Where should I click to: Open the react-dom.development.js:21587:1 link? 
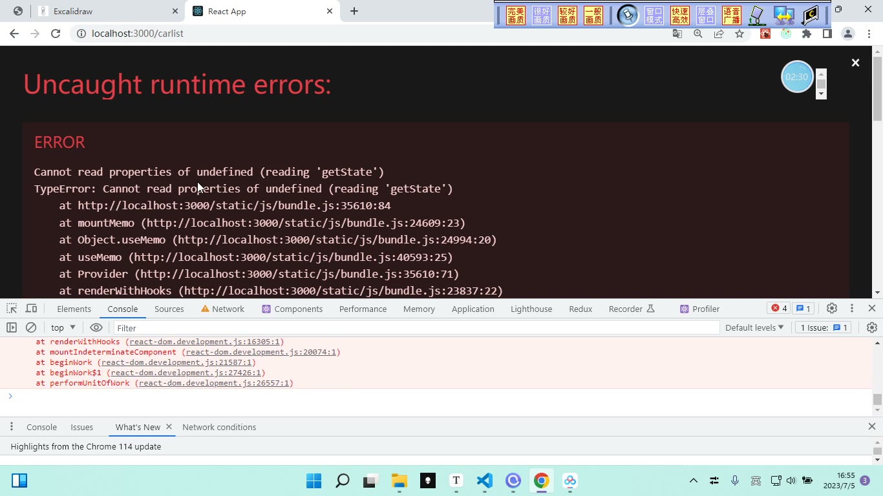(x=177, y=362)
